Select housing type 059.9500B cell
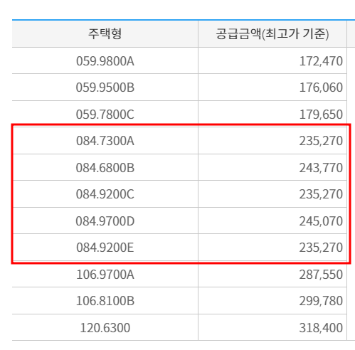The image size is (355, 350). pos(105,87)
